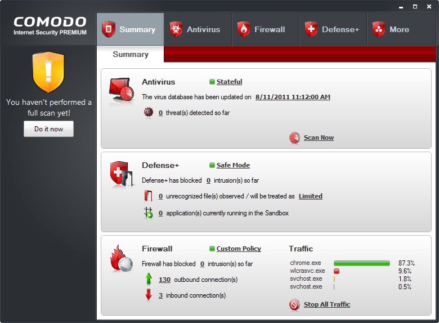439x323 pixels.
Task: Click the chrome.exe traffic entry
Action: (306, 263)
